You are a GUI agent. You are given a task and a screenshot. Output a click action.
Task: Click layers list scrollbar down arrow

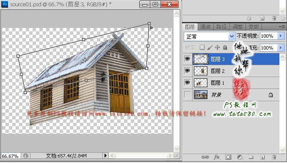click(282, 150)
